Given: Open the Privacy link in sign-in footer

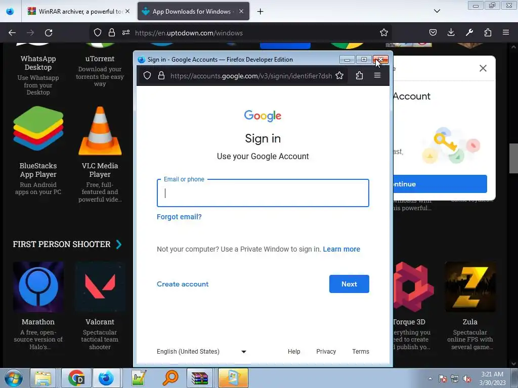Looking at the screenshot, I should [x=326, y=352].
